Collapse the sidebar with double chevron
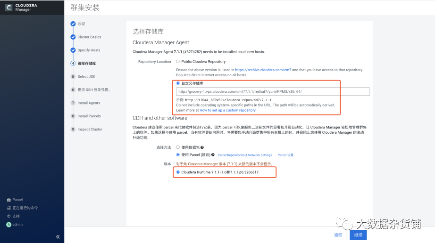 tap(58, 236)
